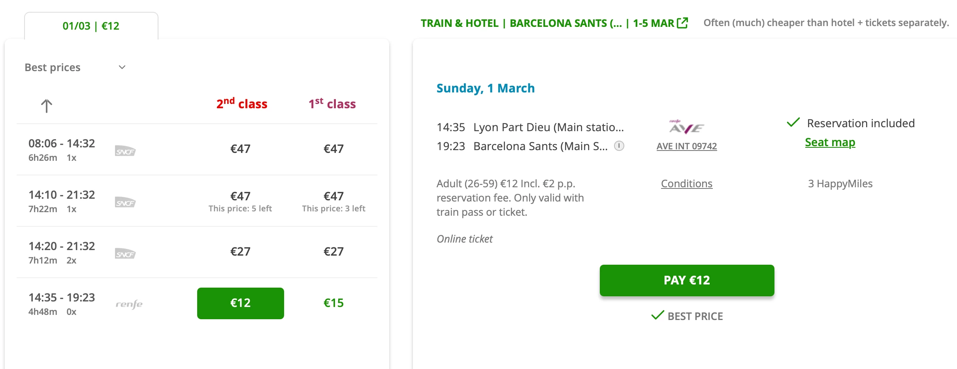Screen dimensions: 957x369
Task: Click the renfe logo on 14:35 departure
Action: 129,304
